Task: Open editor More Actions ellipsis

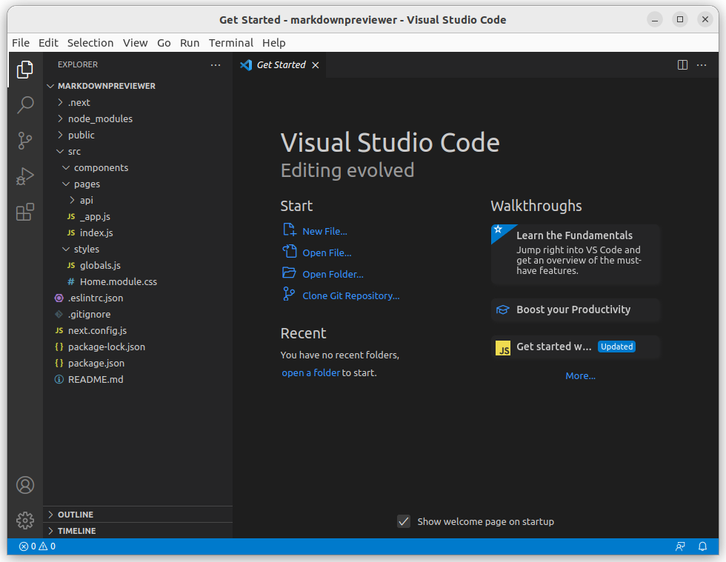Action: pos(702,65)
